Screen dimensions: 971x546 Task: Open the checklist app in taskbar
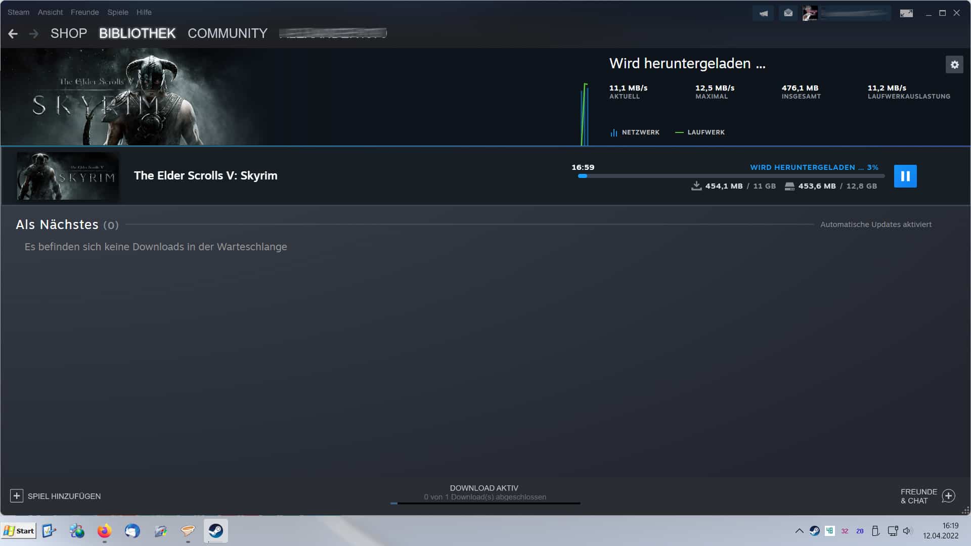coord(49,531)
